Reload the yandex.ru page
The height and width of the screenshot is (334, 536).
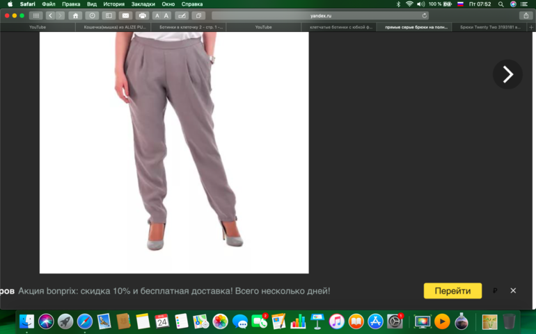coord(425,15)
